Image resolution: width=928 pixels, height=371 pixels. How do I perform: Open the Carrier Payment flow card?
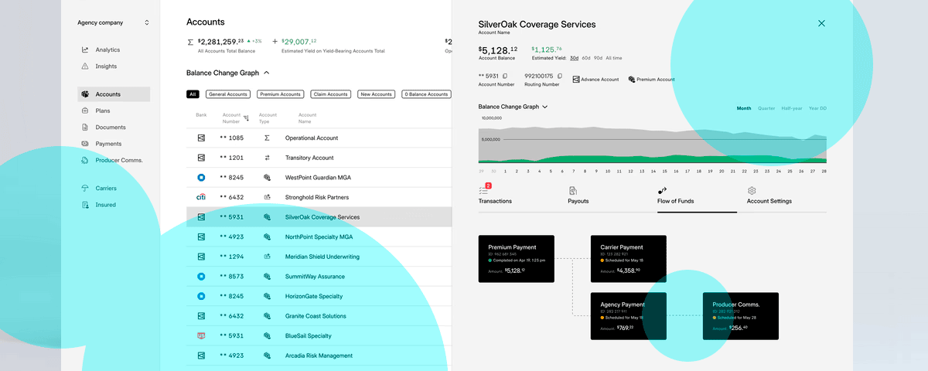(x=629, y=259)
